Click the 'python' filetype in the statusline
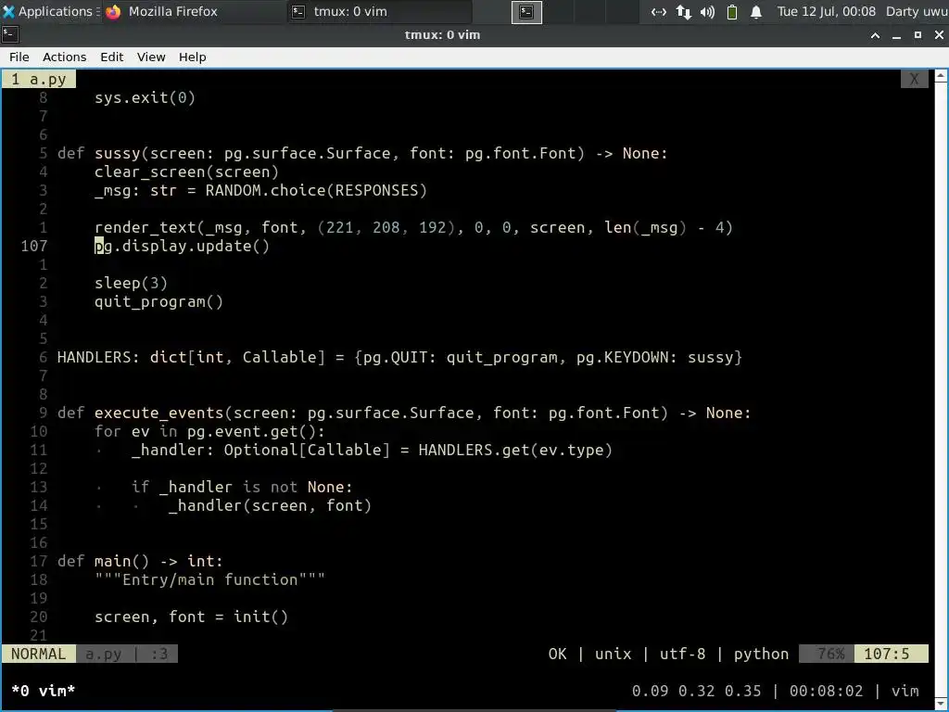 click(761, 654)
